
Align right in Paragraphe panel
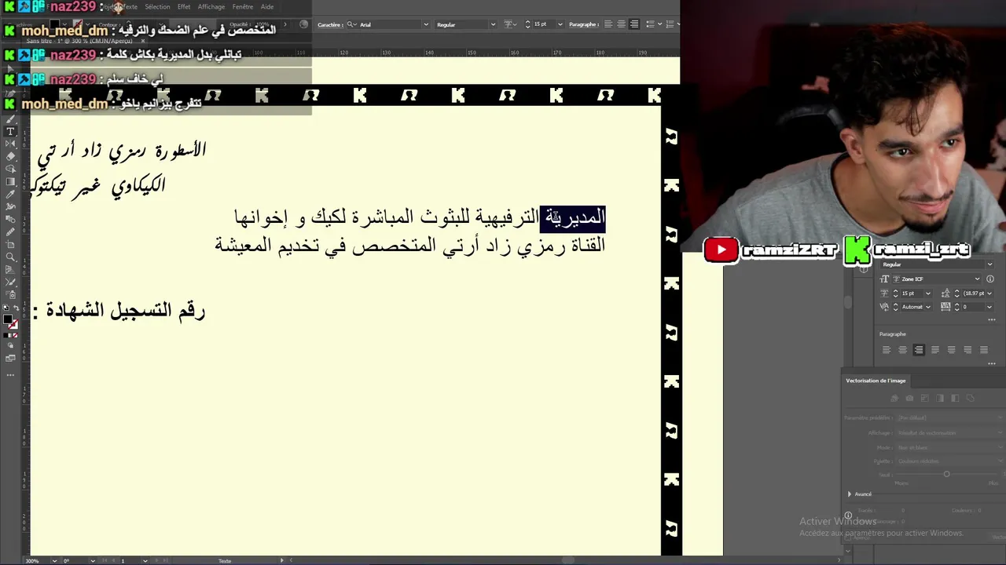coord(919,350)
